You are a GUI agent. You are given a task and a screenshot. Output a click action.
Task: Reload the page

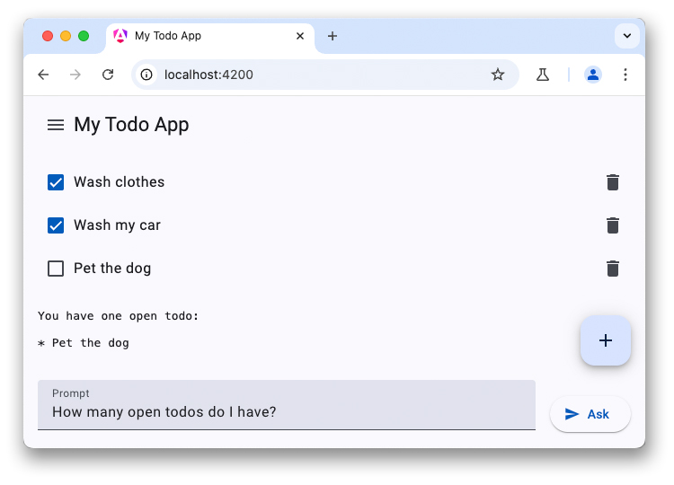[x=108, y=75]
